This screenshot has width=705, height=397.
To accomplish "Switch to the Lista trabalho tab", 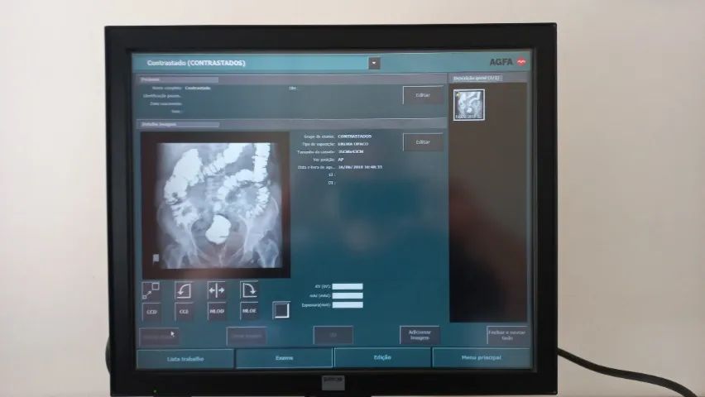I will click(x=185, y=359).
